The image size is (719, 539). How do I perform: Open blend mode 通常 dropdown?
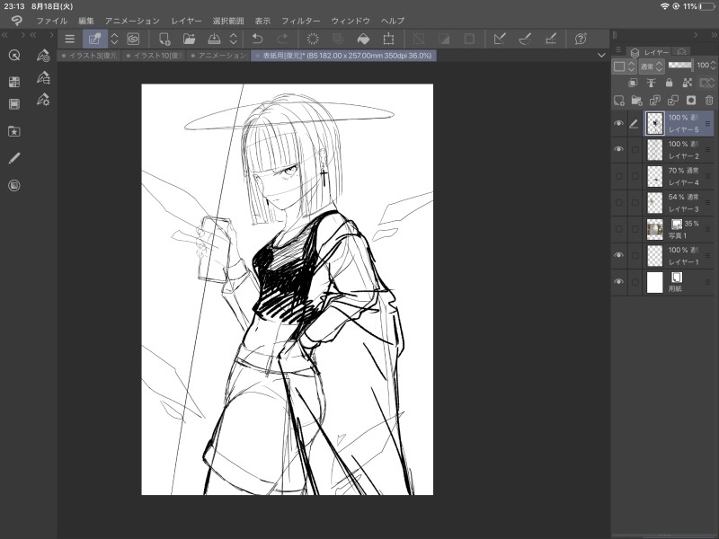(651, 66)
